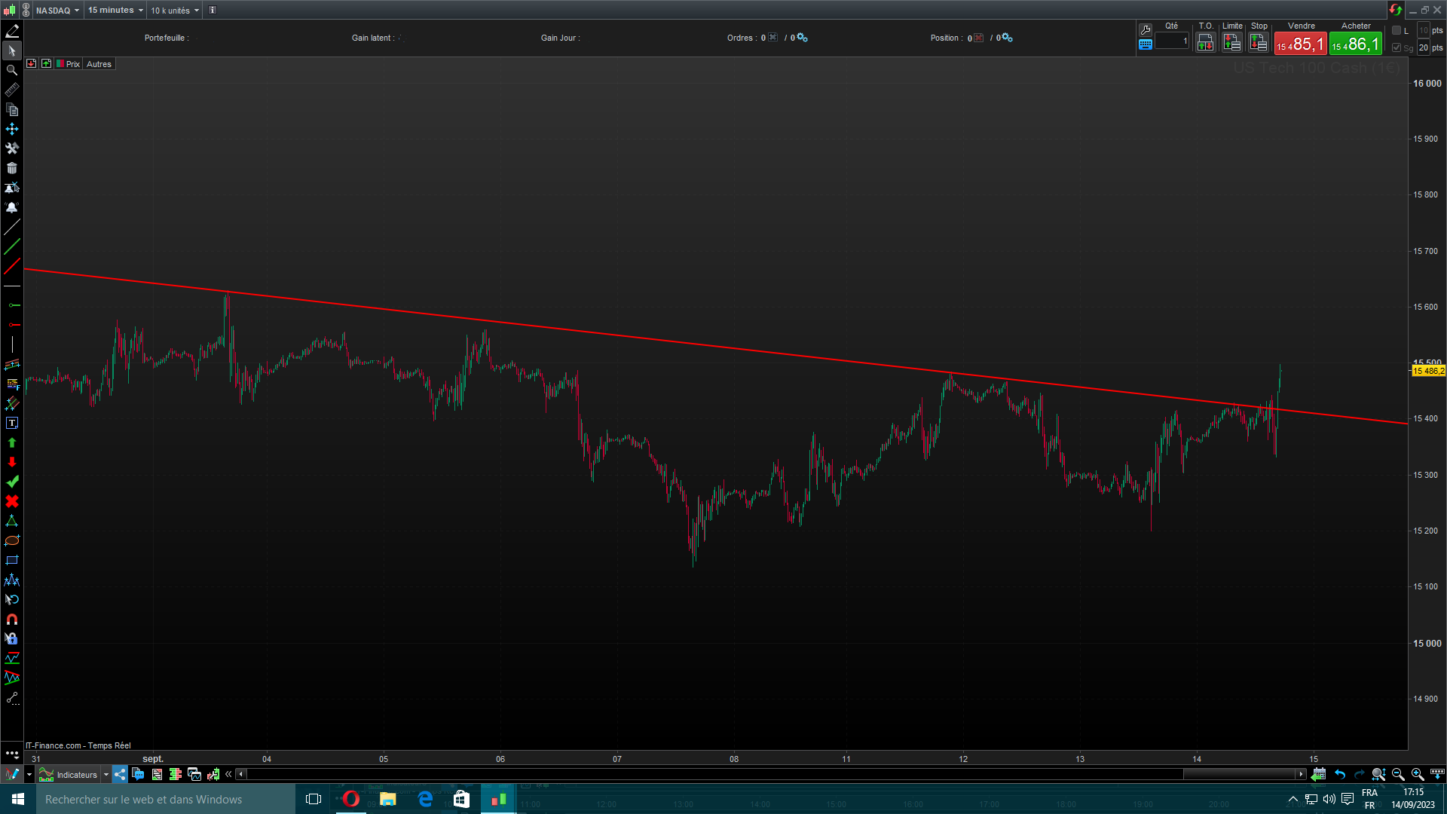Image resolution: width=1447 pixels, height=814 pixels.
Task: Expand the 10 k unités dropdown
Action: tap(174, 11)
